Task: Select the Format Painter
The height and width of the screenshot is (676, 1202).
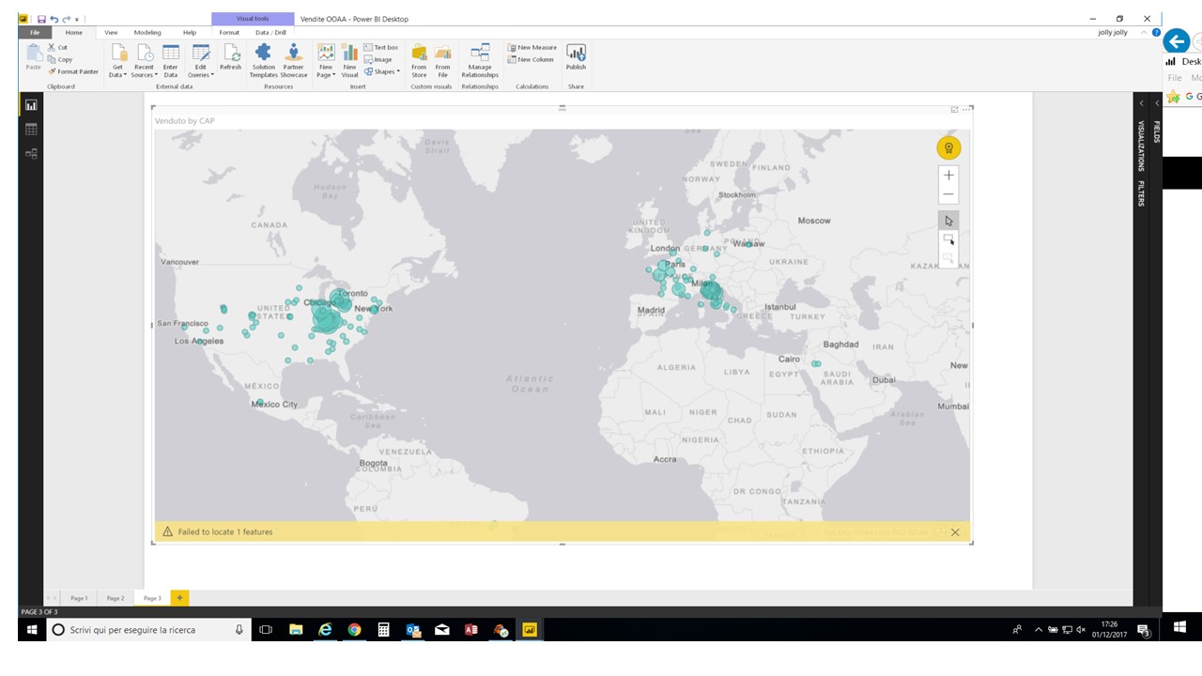Action: (x=73, y=71)
